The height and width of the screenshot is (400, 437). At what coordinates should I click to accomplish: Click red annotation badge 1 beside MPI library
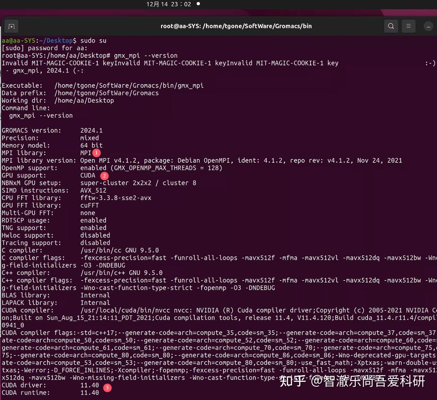[97, 153]
